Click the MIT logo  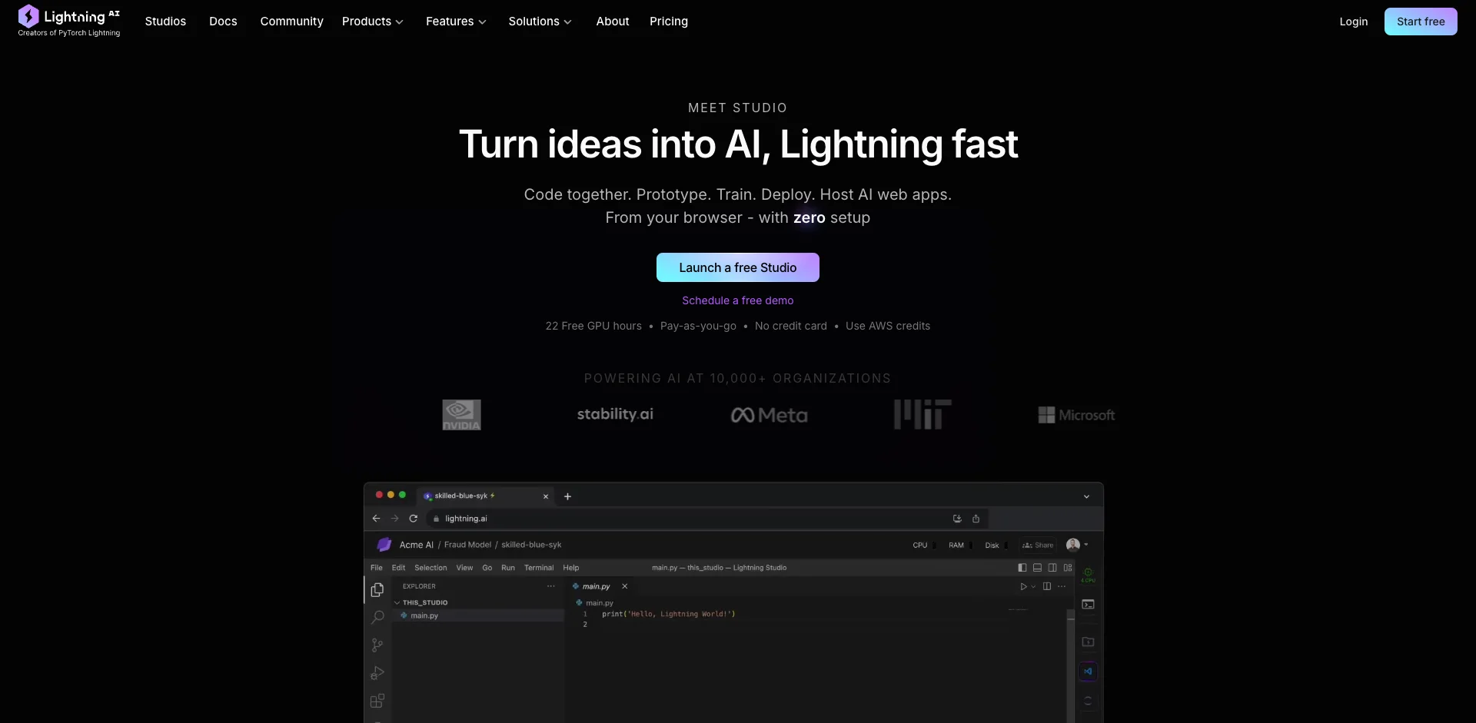(x=922, y=414)
